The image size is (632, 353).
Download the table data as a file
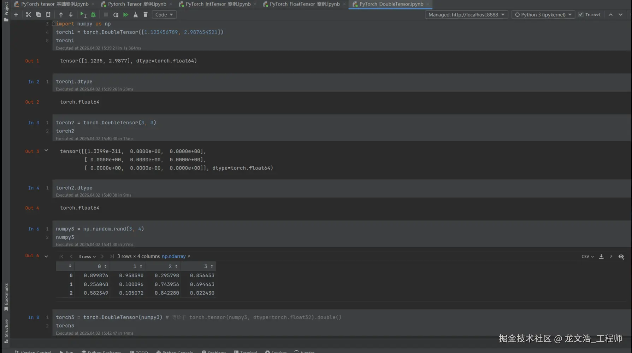pyautogui.click(x=601, y=256)
